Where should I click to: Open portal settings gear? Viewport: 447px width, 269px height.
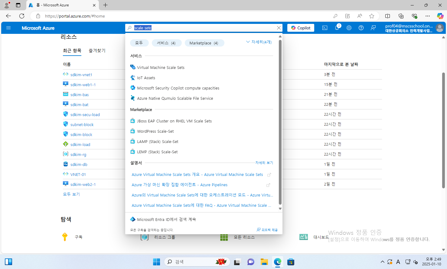(x=349, y=28)
